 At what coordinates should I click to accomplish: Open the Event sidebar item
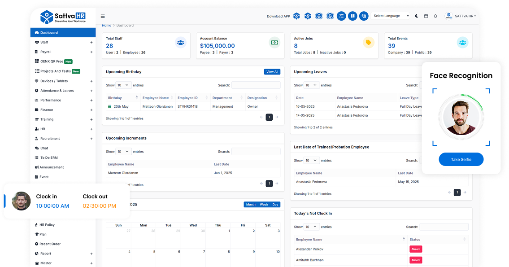44,176
